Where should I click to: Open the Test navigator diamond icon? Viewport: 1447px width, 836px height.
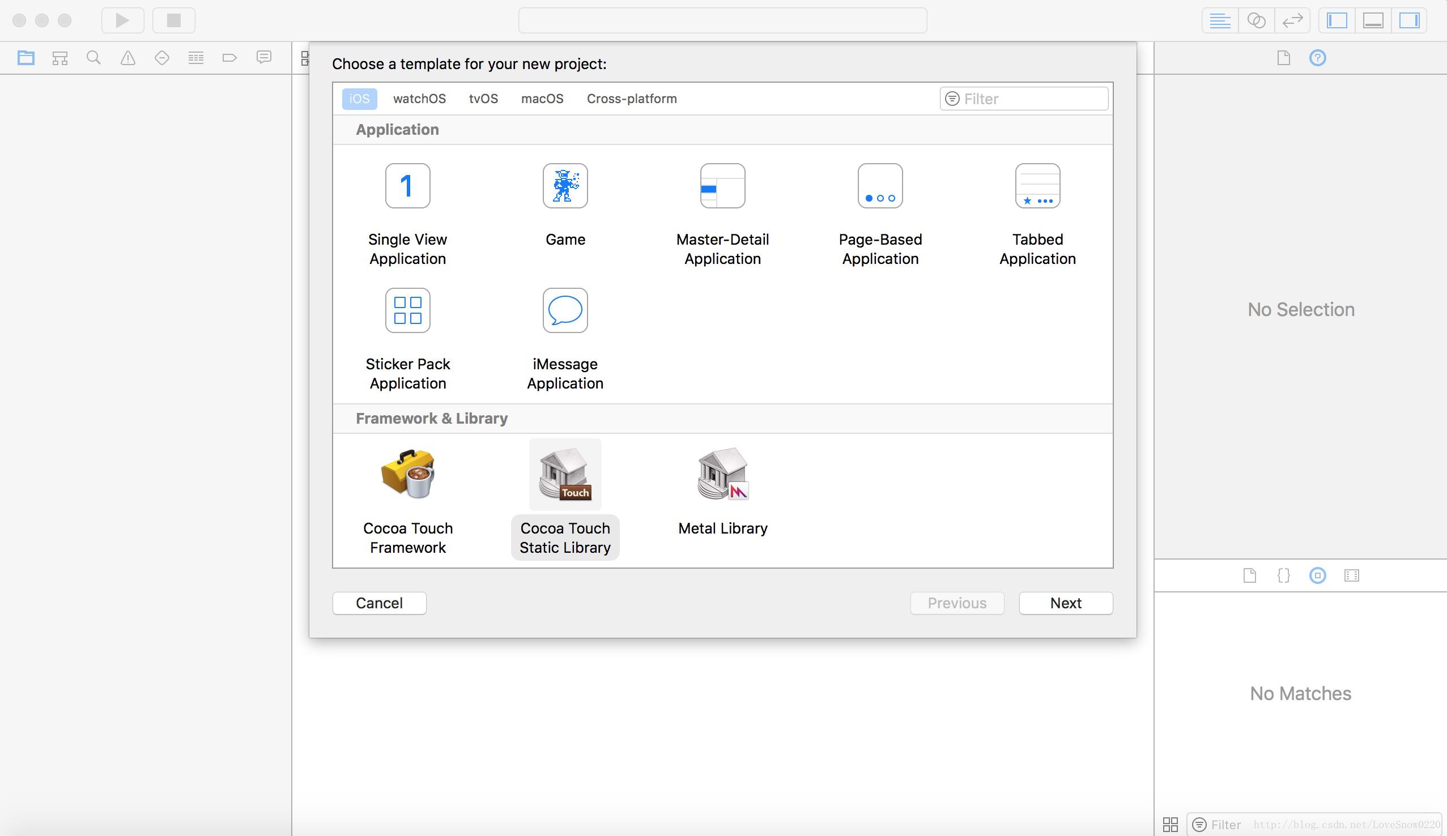click(x=162, y=57)
